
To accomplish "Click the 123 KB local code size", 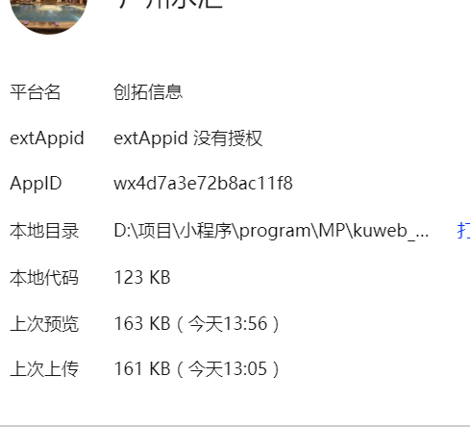I will click(142, 278).
